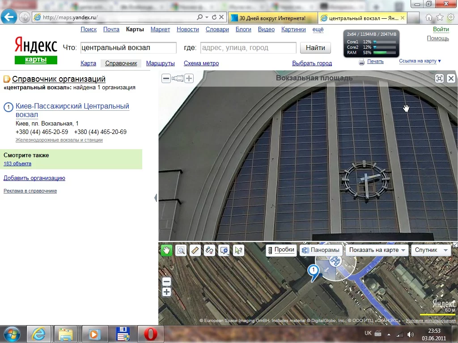Switch to the Маршруты tab
The width and height of the screenshot is (458, 343).
pos(160,63)
